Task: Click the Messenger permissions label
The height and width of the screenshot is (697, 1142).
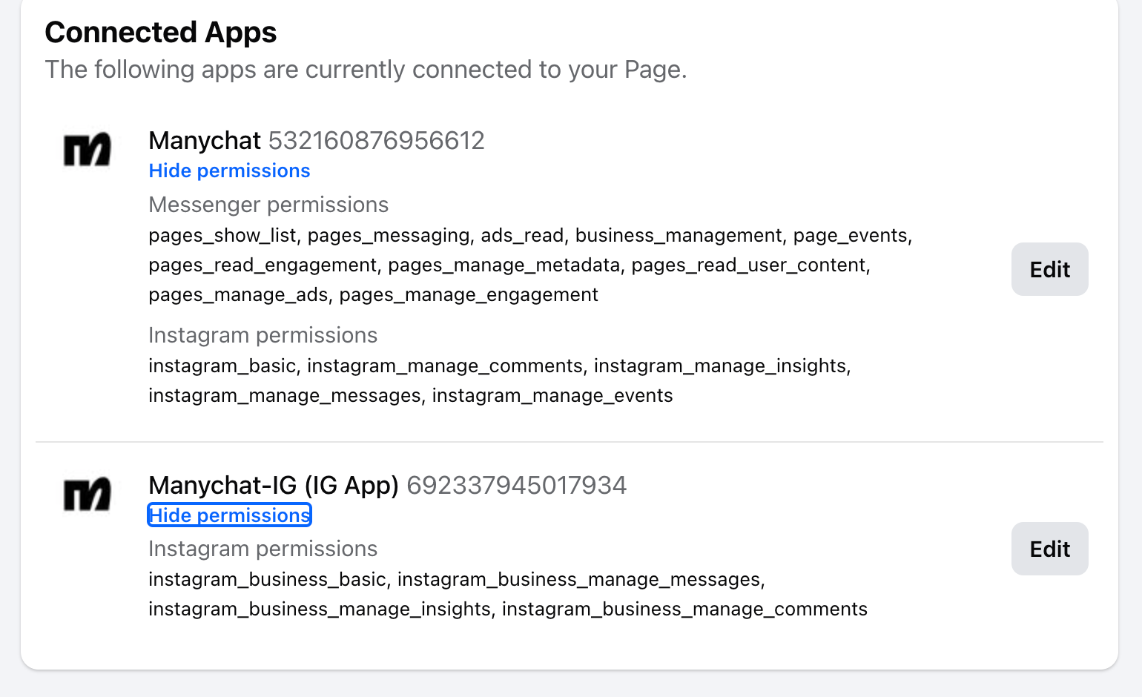Action: coord(268,205)
